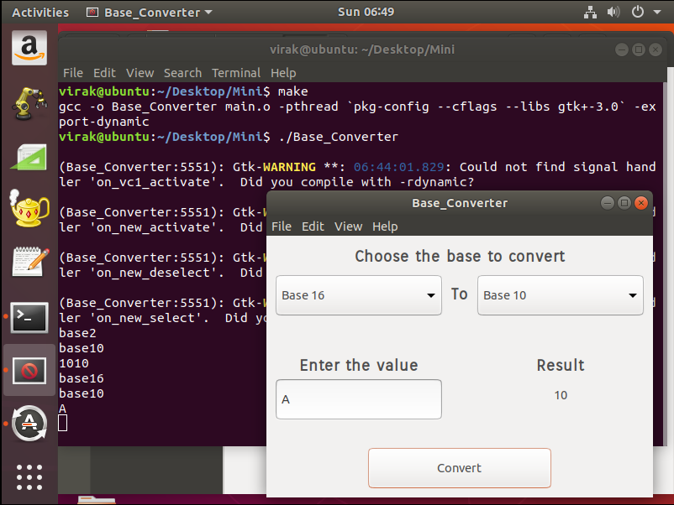
Task: Open the target base dropdown showing Base 10
Action: (x=560, y=295)
